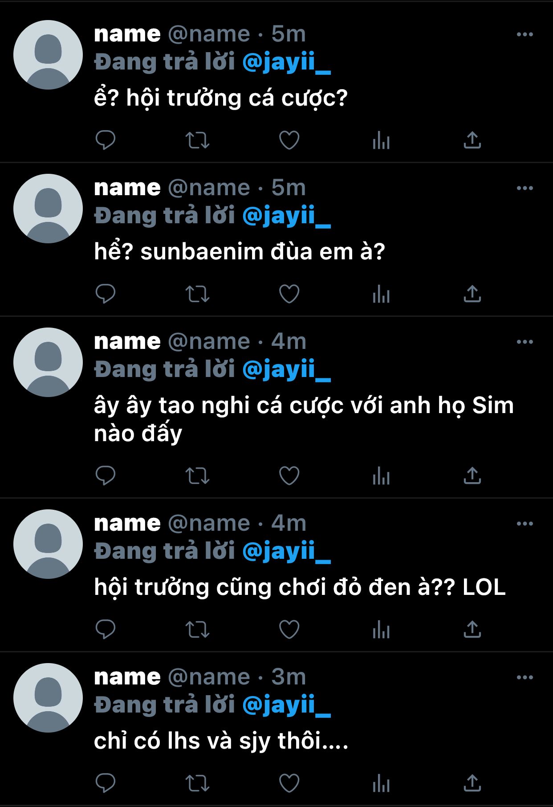
Task: Retweet the 'chơi đỏ đen à?? LOL' tweet
Action: pos(197,629)
